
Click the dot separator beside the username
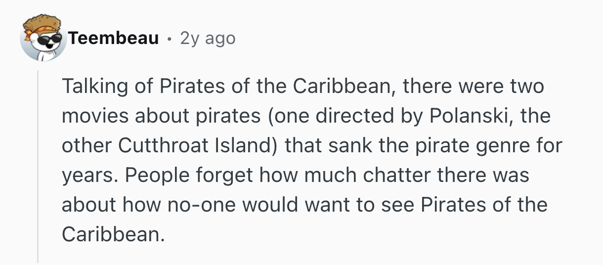(x=170, y=38)
